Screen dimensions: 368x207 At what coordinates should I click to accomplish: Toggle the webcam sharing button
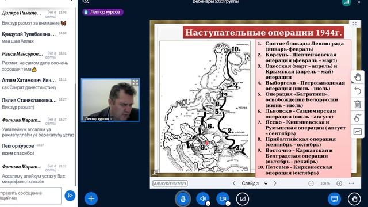point(223,199)
